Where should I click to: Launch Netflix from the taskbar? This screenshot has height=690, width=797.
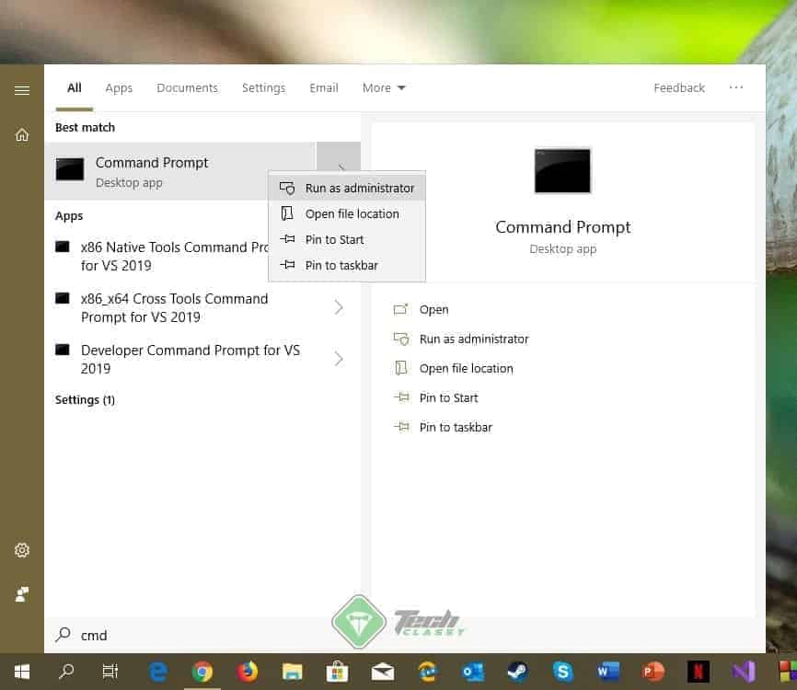(699, 672)
